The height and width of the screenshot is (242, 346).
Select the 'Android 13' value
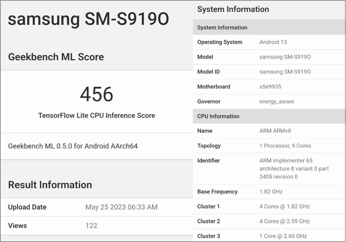pyautogui.click(x=273, y=42)
